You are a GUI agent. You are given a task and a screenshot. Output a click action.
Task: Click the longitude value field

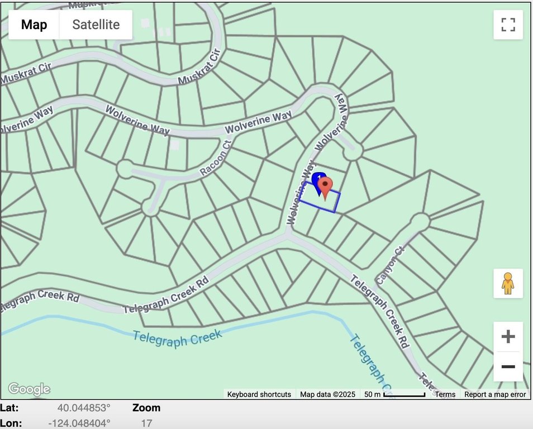79,423
